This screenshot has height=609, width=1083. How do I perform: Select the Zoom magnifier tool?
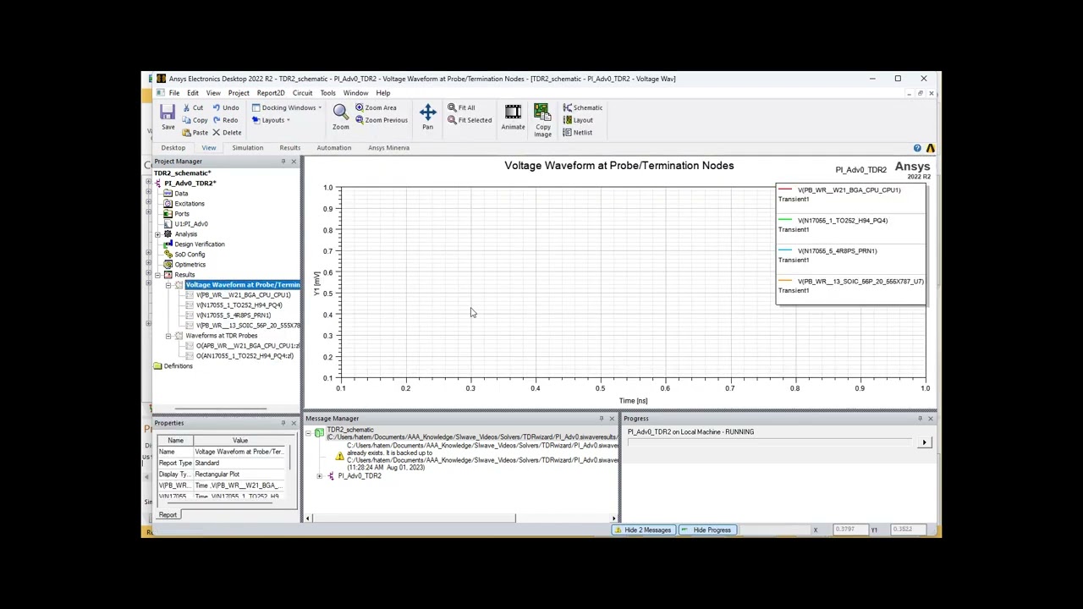[x=340, y=112]
